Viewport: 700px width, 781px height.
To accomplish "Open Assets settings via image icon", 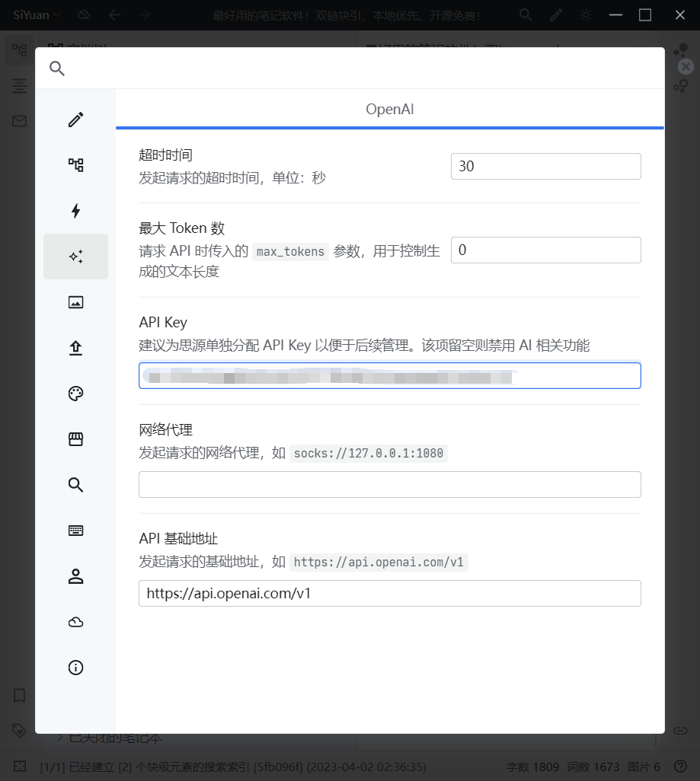I will [75, 302].
